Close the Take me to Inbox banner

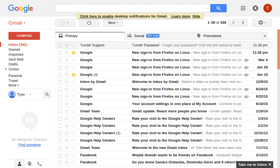point(270,165)
